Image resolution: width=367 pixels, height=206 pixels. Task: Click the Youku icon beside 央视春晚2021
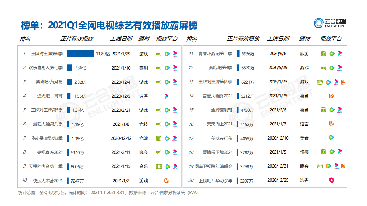(174, 152)
